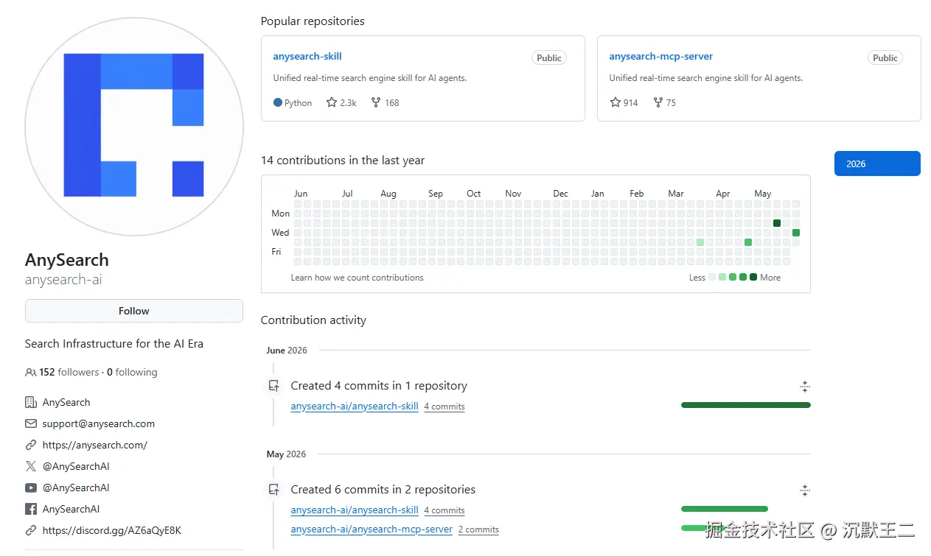
Task: Click the green square at May's end
Action: [796, 233]
